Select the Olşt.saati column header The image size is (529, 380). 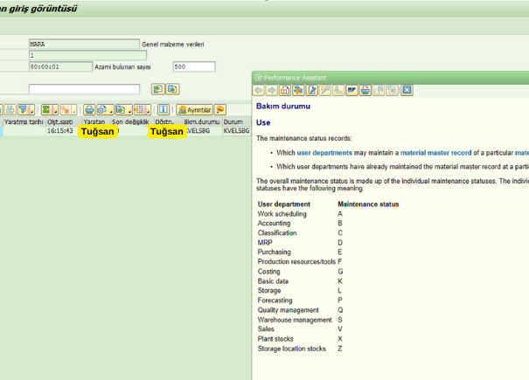pyautogui.click(x=59, y=121)
